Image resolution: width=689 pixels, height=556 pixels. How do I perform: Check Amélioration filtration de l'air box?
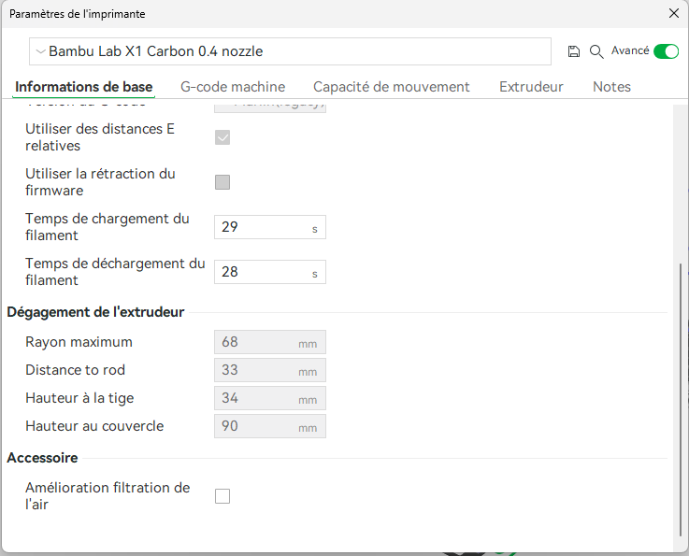222,496
